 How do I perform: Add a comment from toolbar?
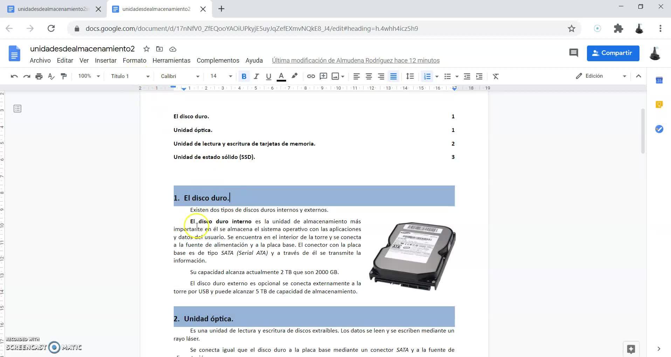pyautogui.click(x=323, y=76)
